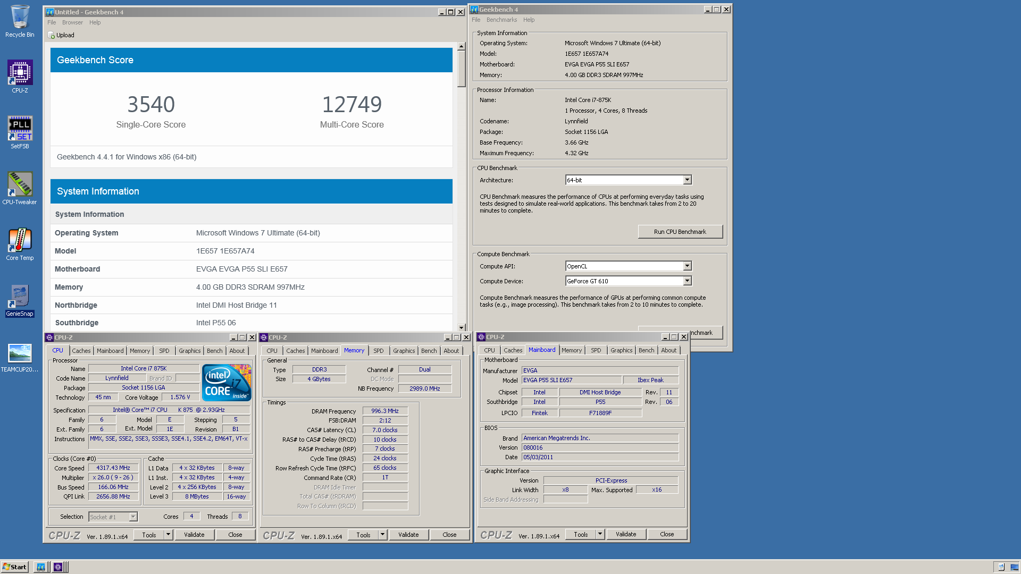The width and height of the screenshot is (1021, 574).
Task: Open the Compute Device GeForce GT 610 dropdown
Action: point(687,281)
